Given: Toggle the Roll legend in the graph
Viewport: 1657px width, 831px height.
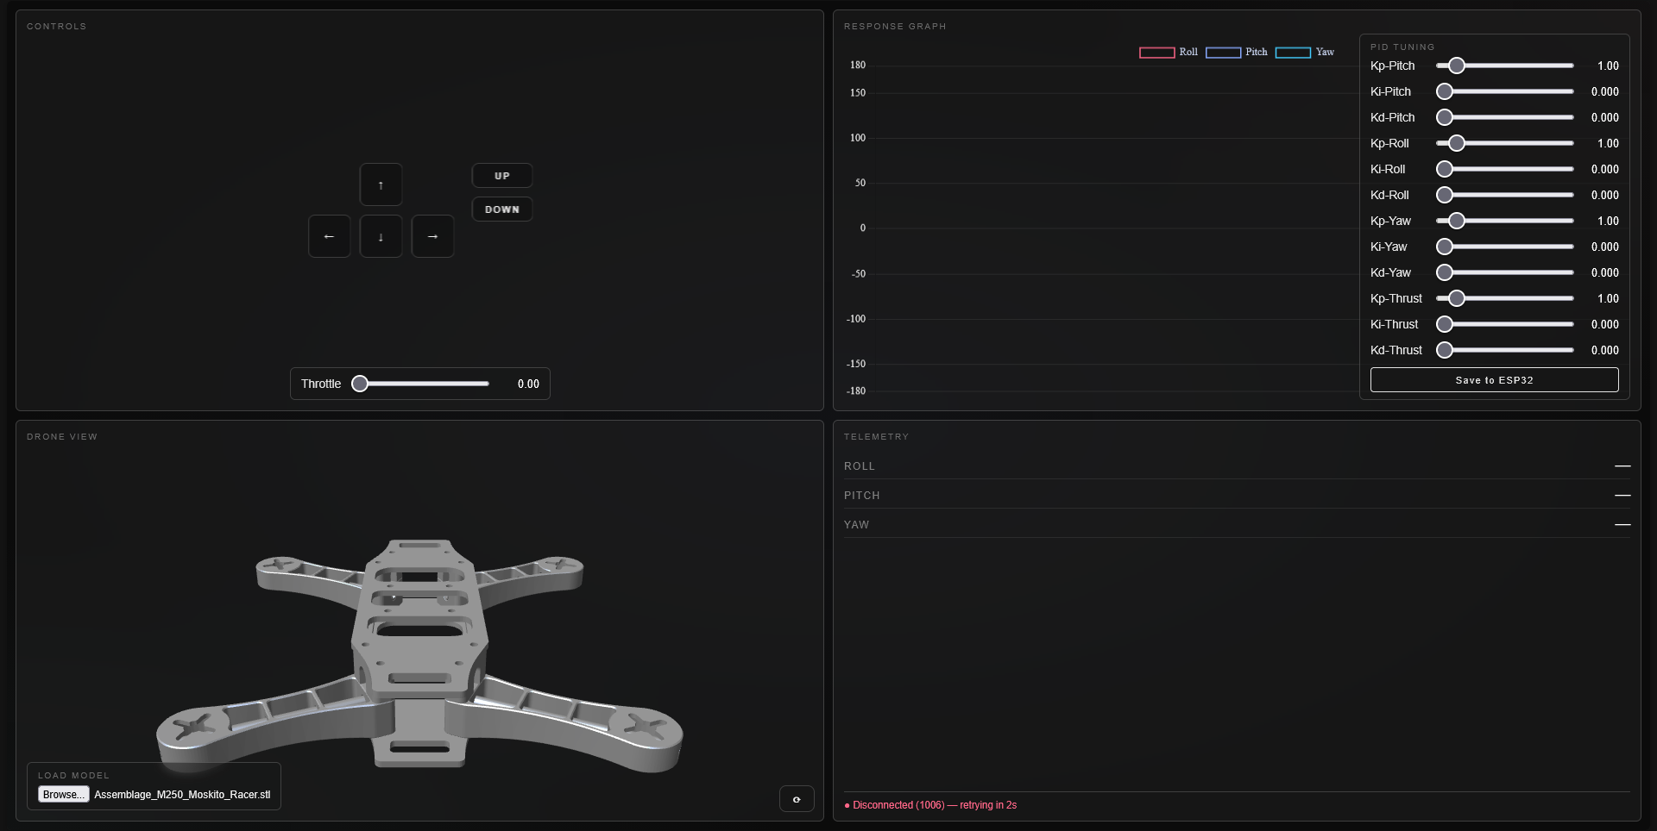Looking at the screenshot, I should (x=1169, y=53).
